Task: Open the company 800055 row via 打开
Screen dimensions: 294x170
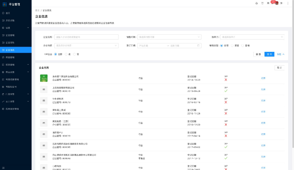Action: point(263,123)
